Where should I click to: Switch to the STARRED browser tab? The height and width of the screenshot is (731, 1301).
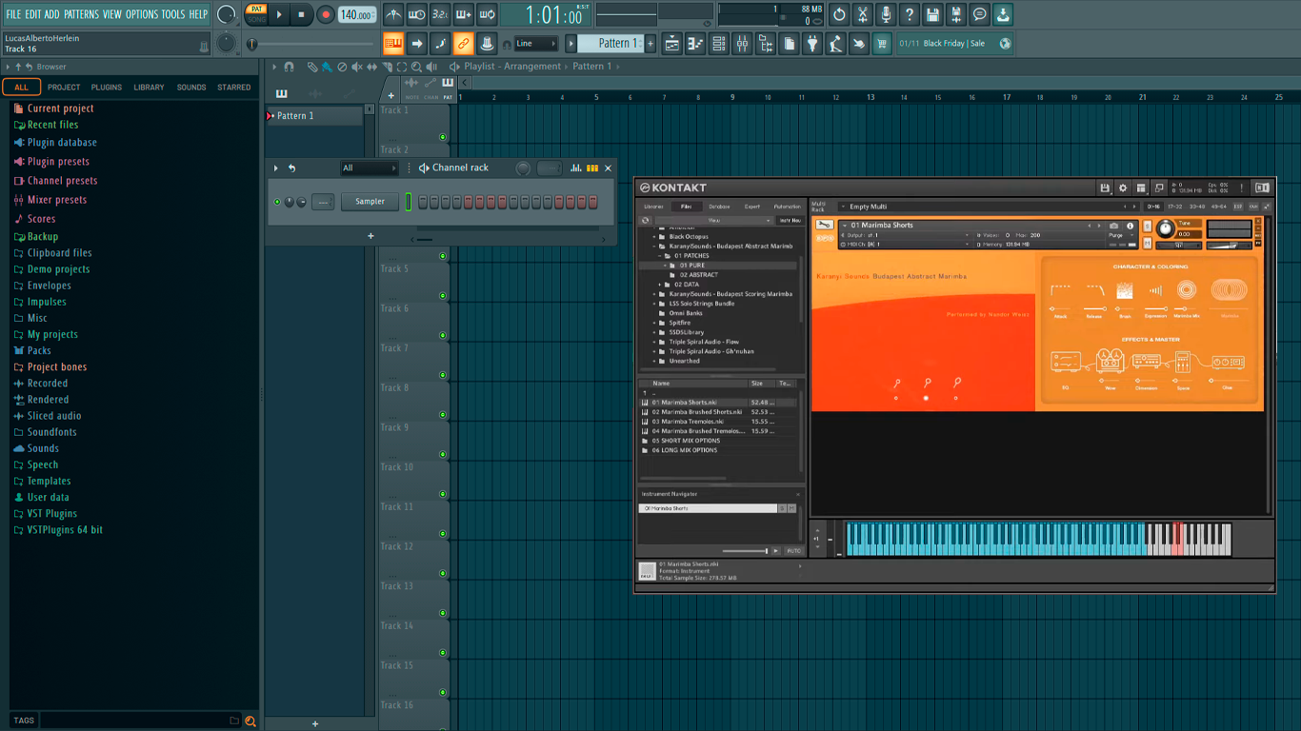(233, 88)
